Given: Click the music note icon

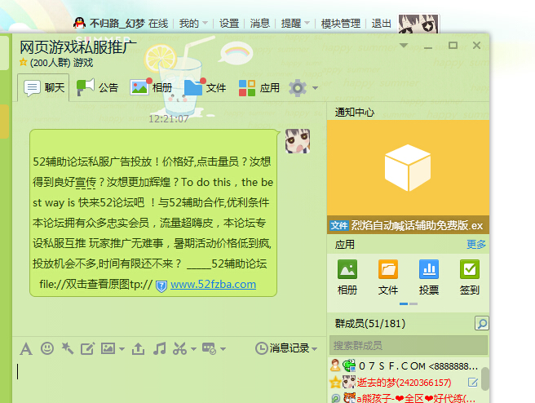Looking at the screenshot, I should pos(159,348).
